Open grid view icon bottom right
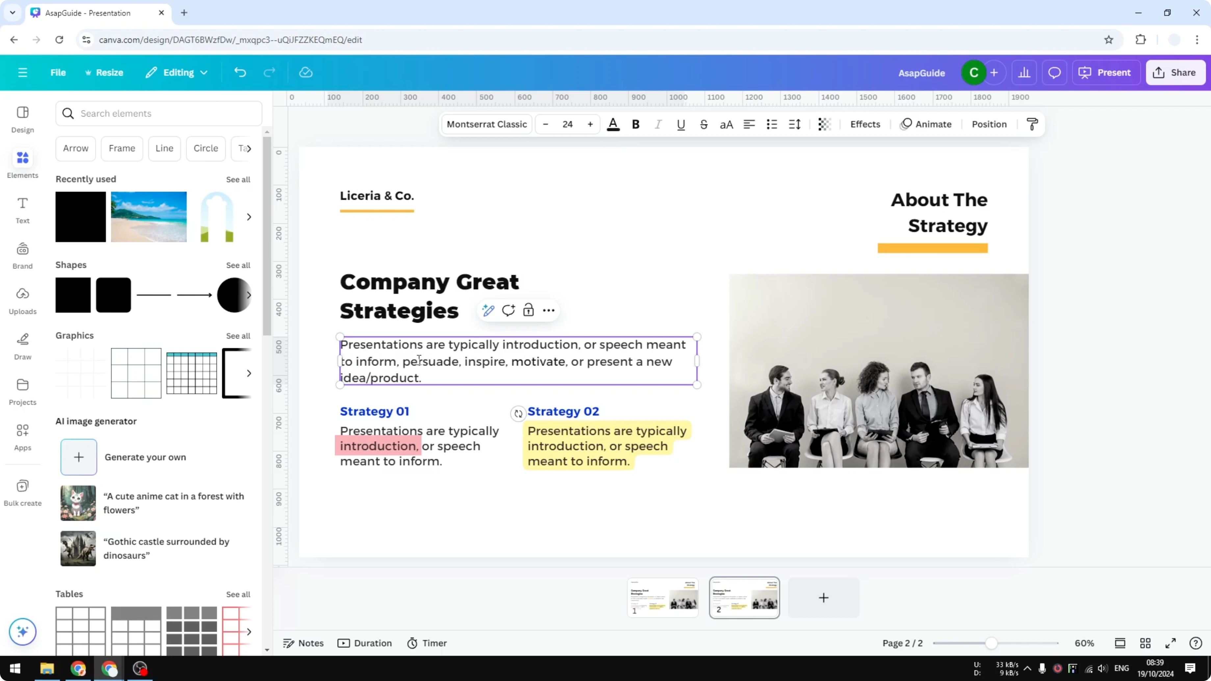The width and height of the screenshot is (1211, 681). tap(1145, 643)
